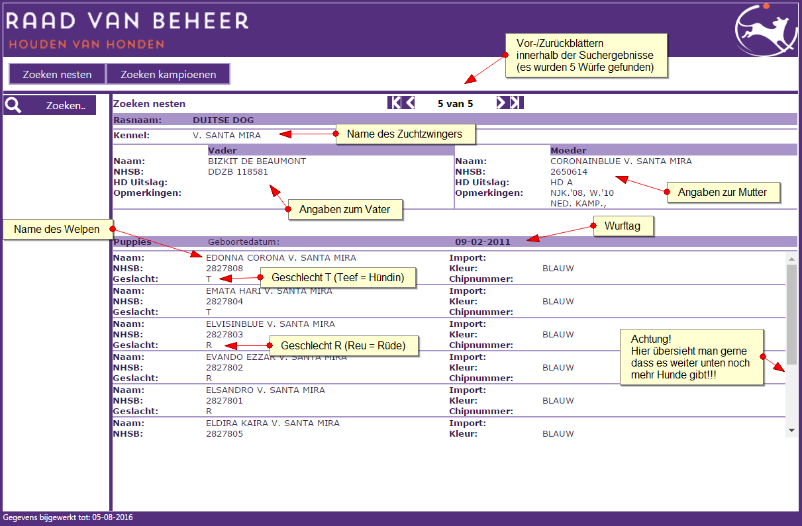Select NHSB number 2827804
This screenshot has width=802, height=526.
coord(225,302)
